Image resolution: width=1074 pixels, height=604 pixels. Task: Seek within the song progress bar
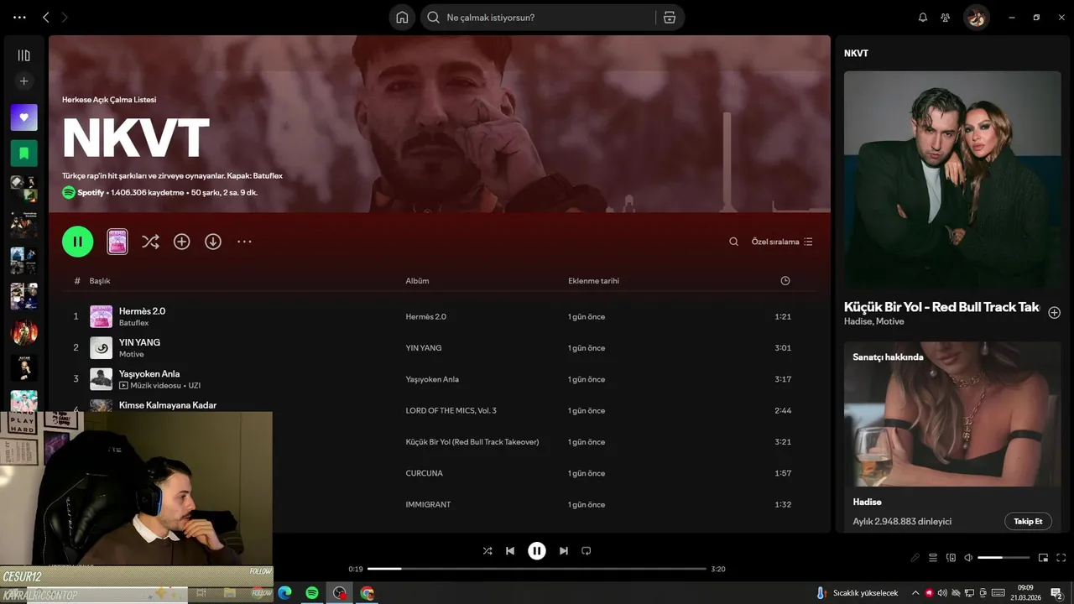[x=537, y=569]
